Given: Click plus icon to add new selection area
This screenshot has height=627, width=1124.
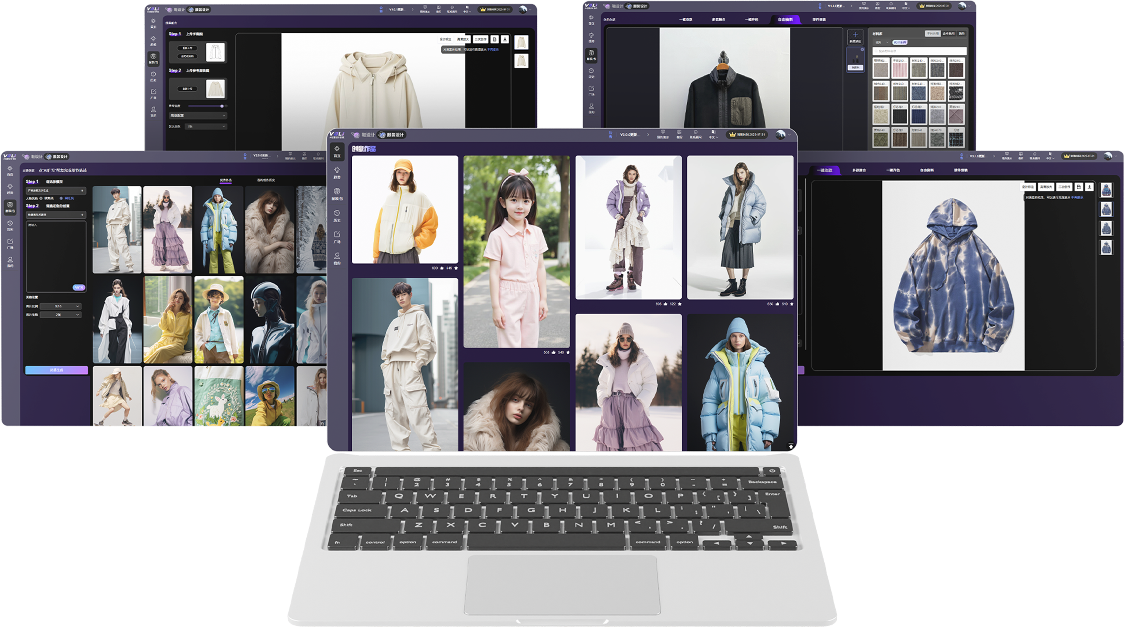Looking at the screenshot, I should [855, 35].
